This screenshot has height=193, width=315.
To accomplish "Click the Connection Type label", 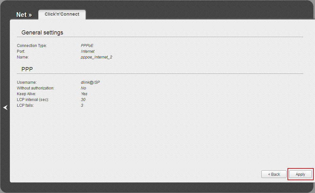I will (x=32, y=46).
